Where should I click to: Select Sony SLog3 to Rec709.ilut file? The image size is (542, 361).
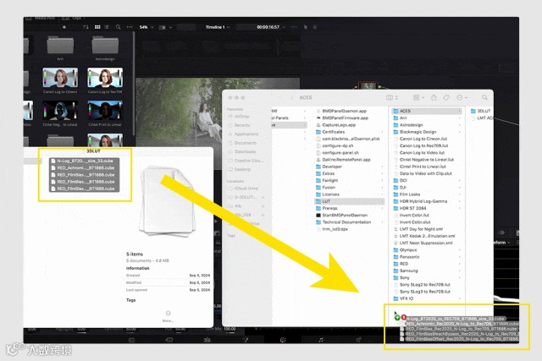pos(422,292)
